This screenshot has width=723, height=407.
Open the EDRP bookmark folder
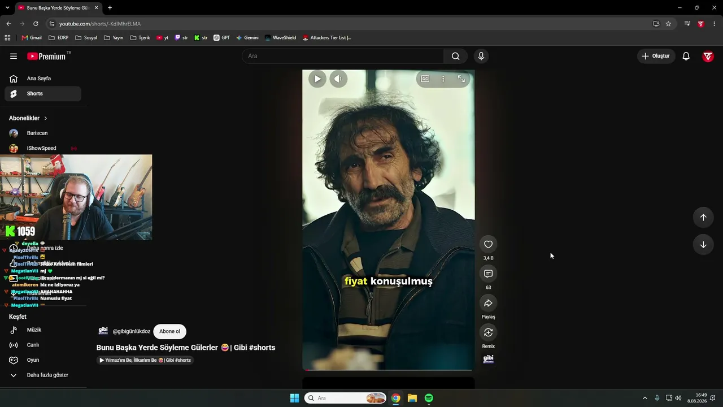click(x=59, y=38)
